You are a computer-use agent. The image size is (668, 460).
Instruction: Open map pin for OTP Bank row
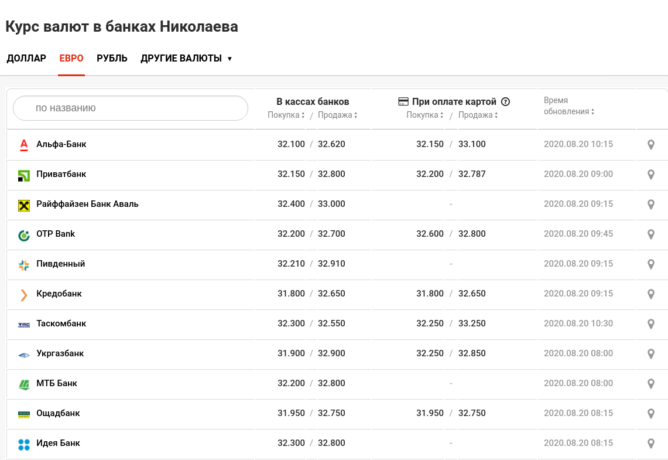(x=651, y=234)
